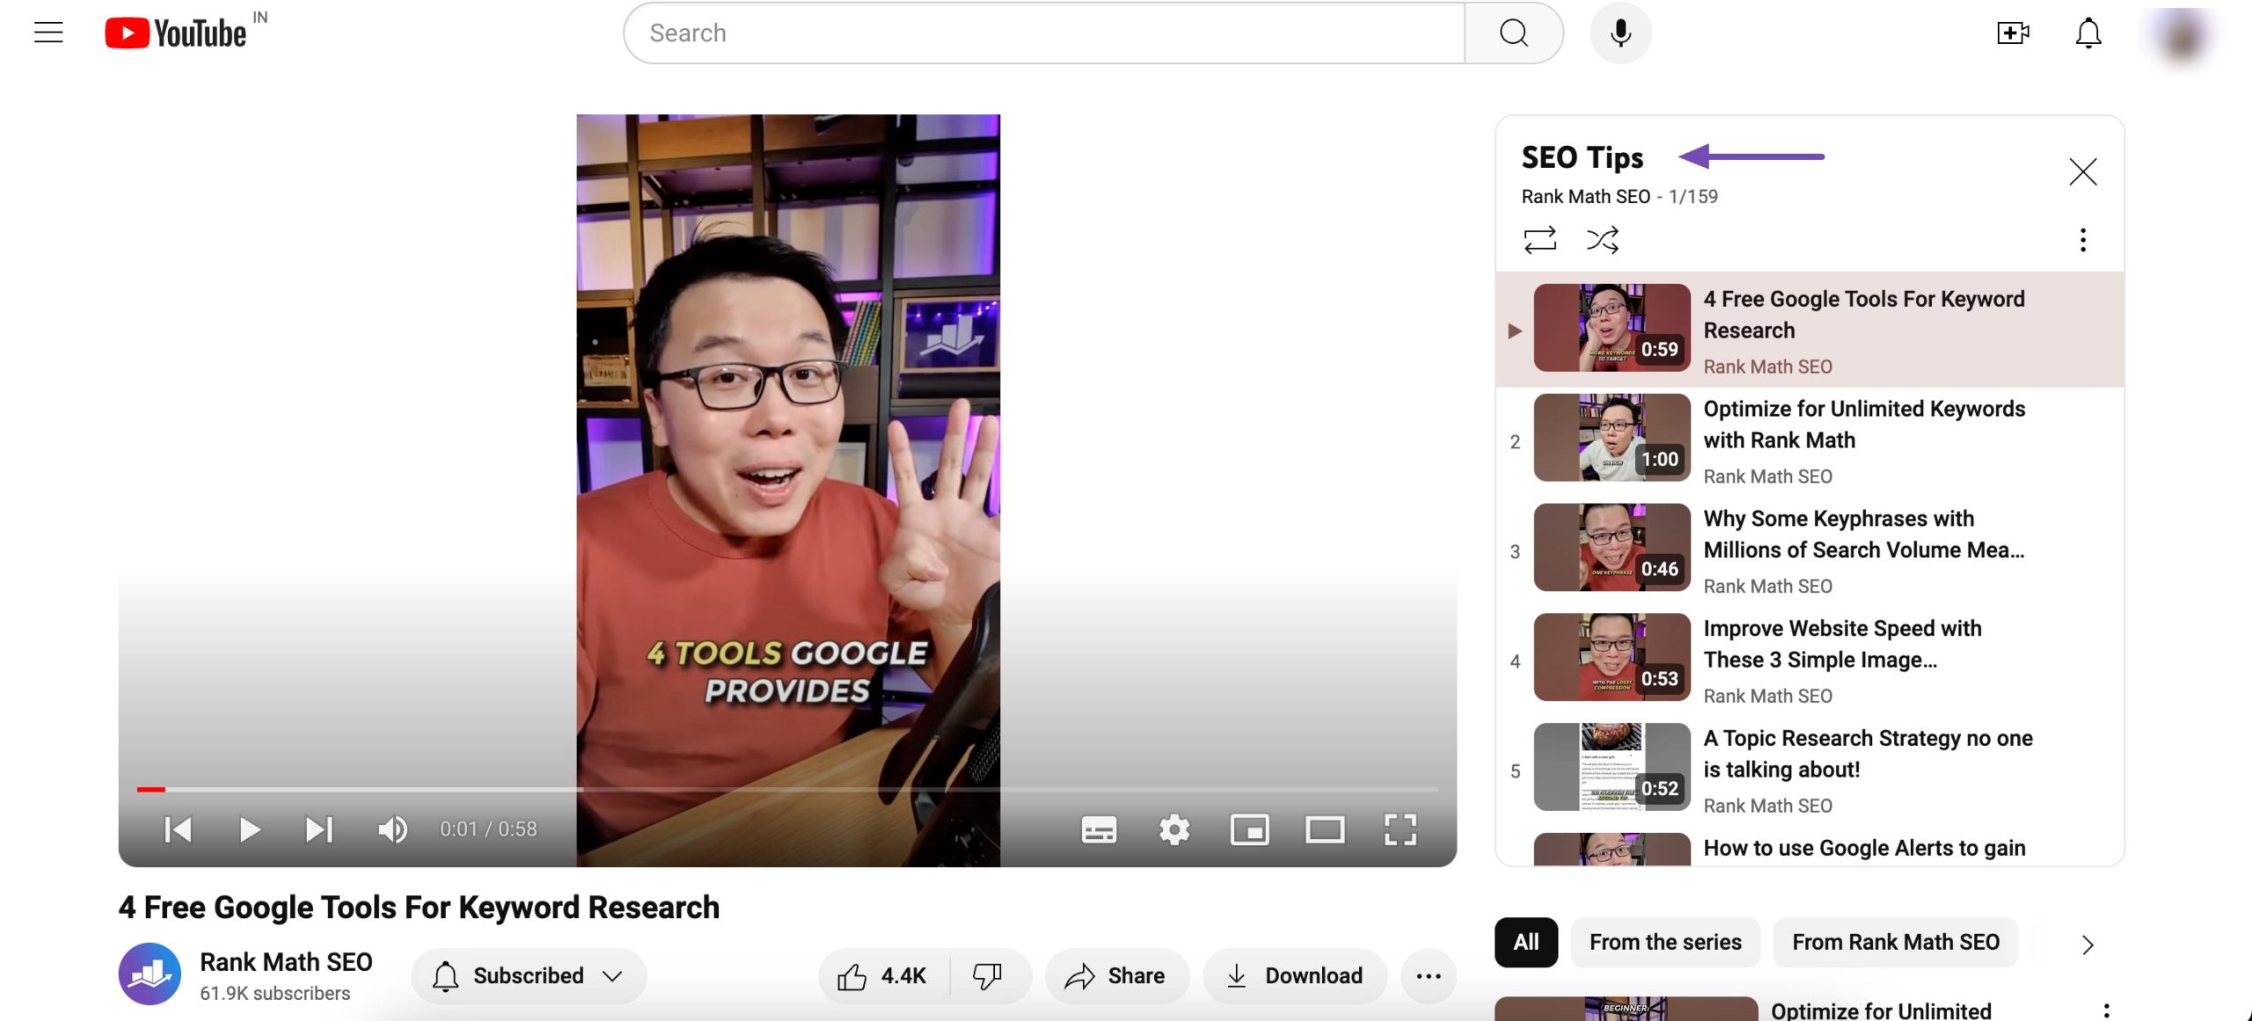Open the Create video icon
Viewport: 2252px width, 1021px height.
click(x=2013, y=33)
